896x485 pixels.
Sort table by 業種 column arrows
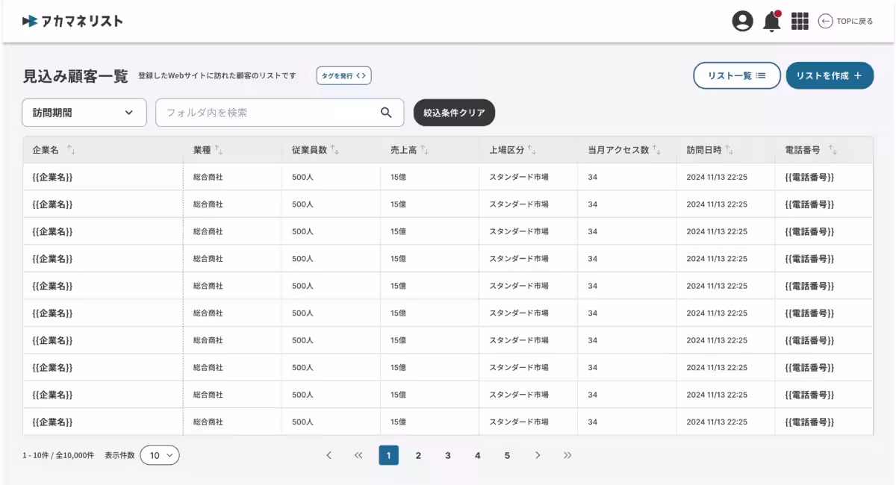click(219, 150)
